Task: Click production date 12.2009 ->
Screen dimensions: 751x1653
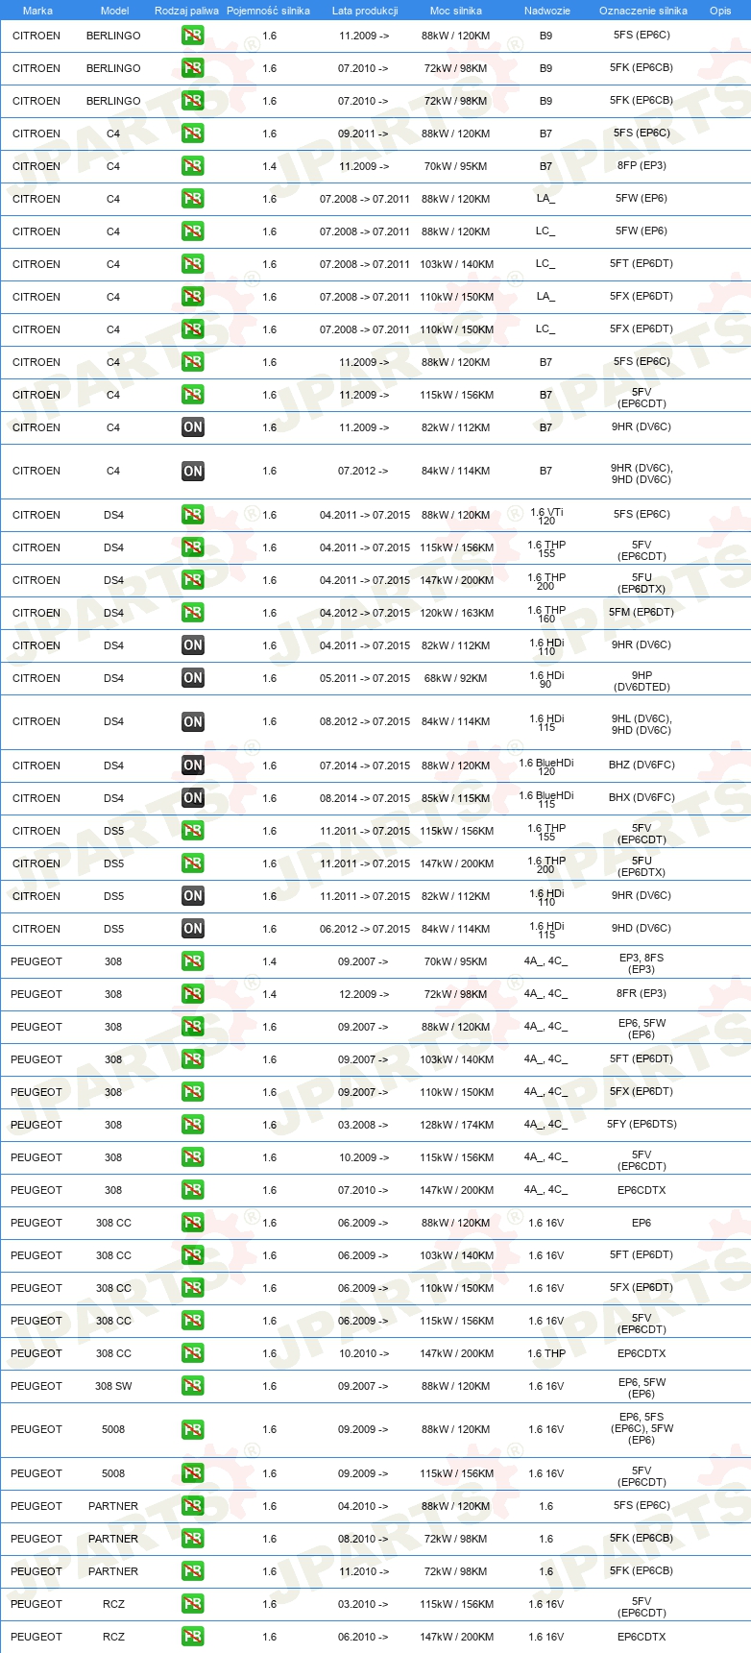Action: point(364,994)
